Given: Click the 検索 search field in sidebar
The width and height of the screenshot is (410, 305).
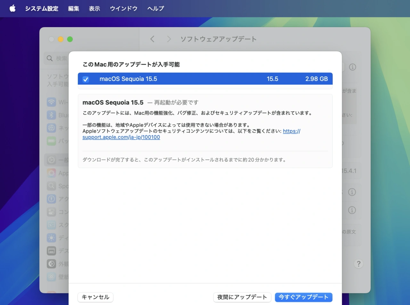Looking at the screenshot, I should [58, 58].
